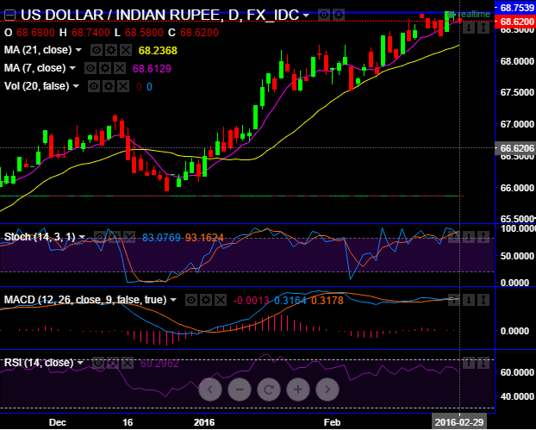Open RSI (14, close) settings gear

click(113, 363)
